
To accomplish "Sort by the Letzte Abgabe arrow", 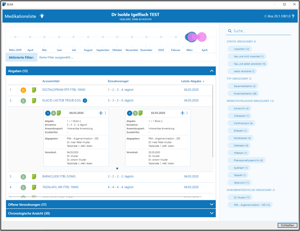I will click(x=203, y=81).
